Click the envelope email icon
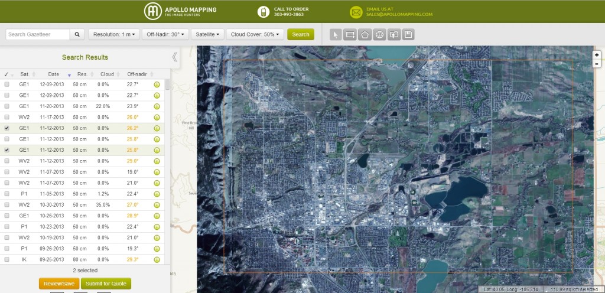This screenshot has height=293, width=605. click(356, 12)
